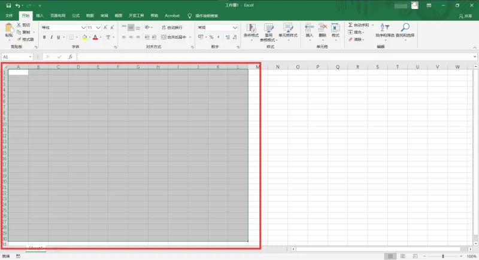Click the Increase Indent icon
Image resolution: width=479 pixels, height=260 pixels.
click(154, 37)
